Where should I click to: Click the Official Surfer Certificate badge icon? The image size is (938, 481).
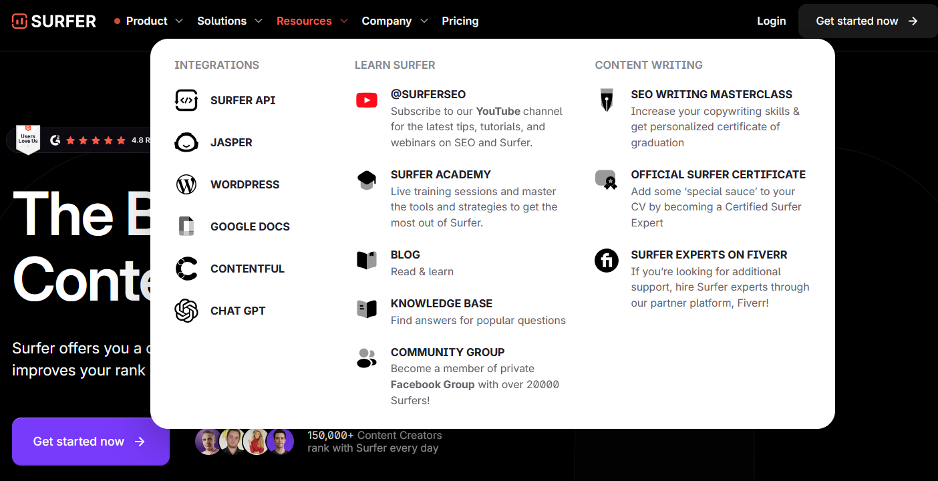[x=606, y=180]
